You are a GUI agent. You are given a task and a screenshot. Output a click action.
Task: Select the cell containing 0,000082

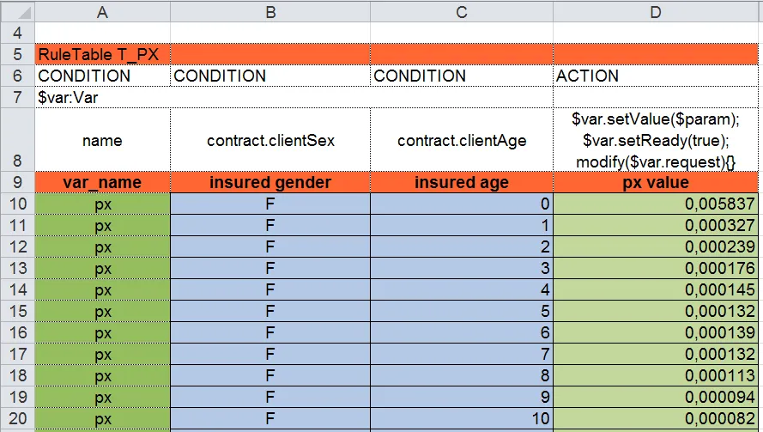pyautogui.click(x=657, y=419)
